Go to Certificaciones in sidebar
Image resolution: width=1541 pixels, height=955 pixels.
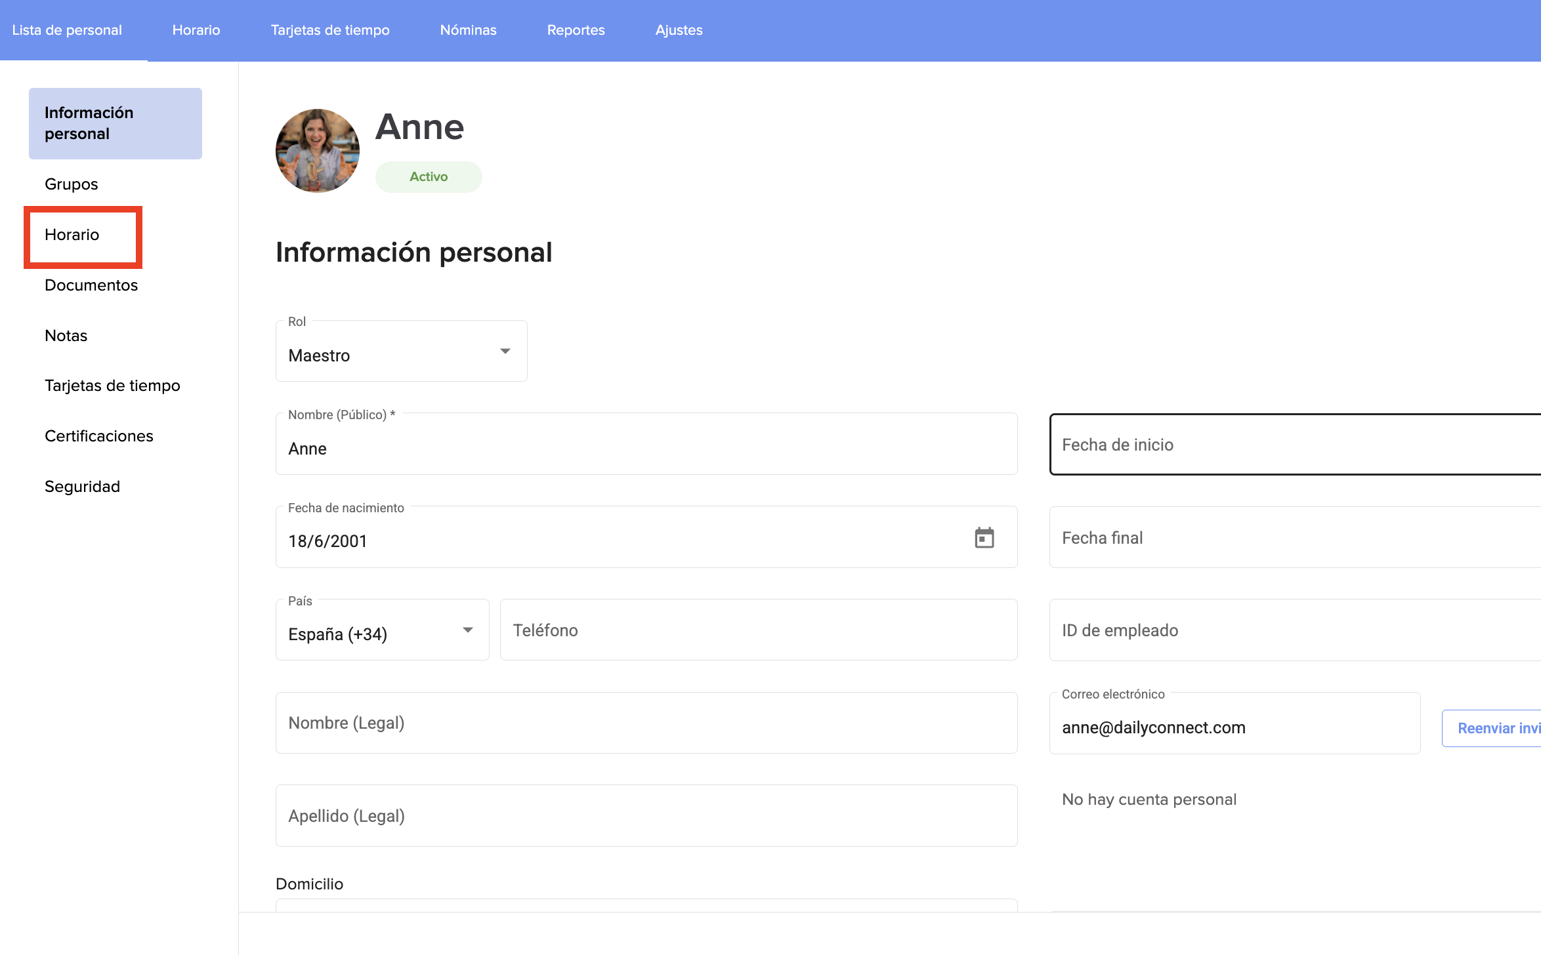pos(99,436)
